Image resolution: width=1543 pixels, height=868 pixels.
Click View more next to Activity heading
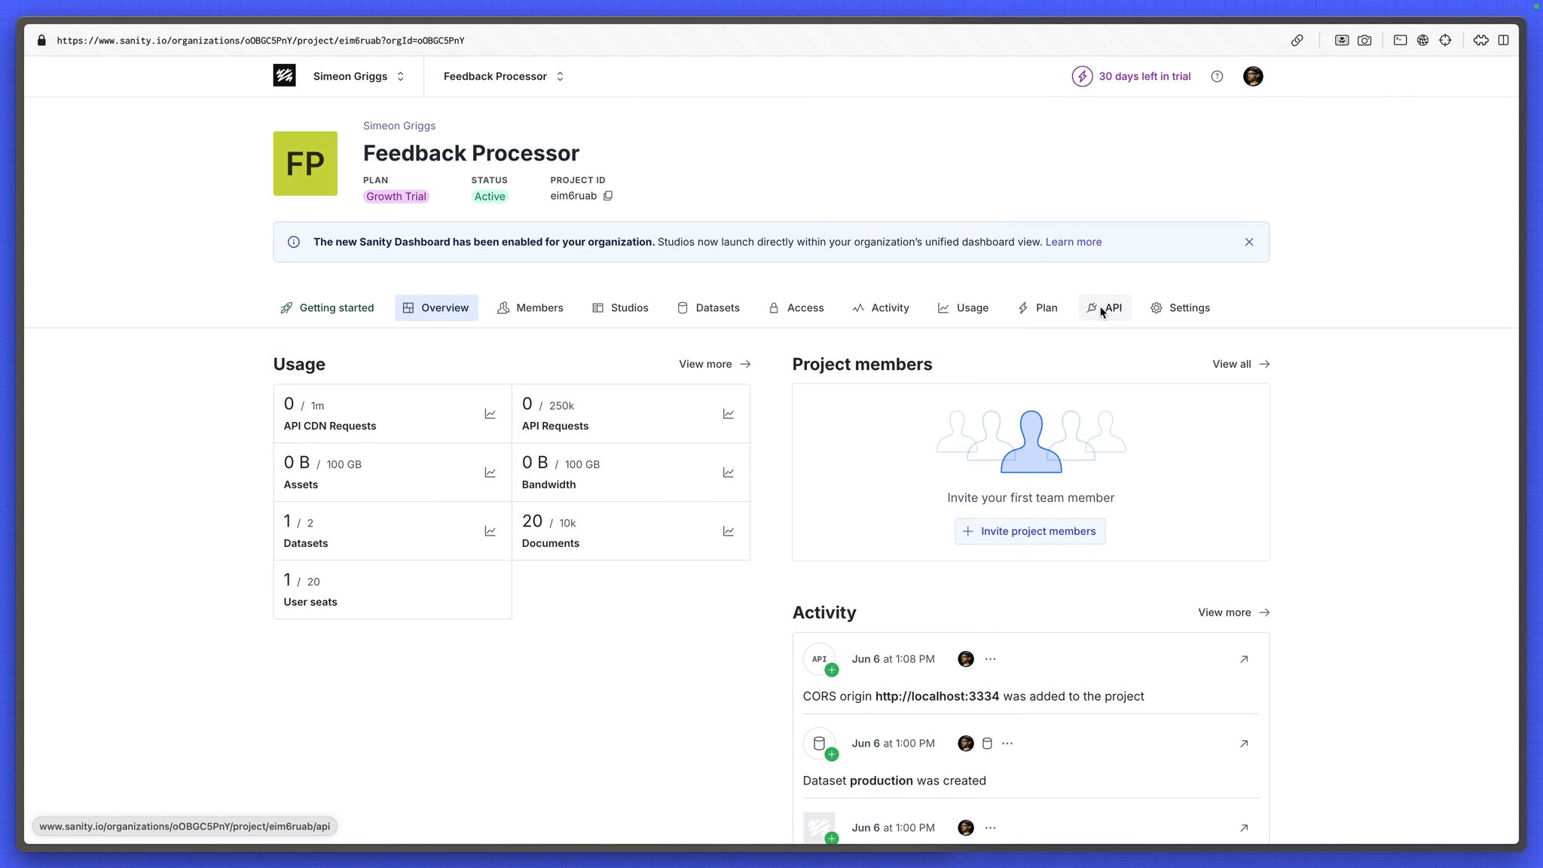point(1233,613)
